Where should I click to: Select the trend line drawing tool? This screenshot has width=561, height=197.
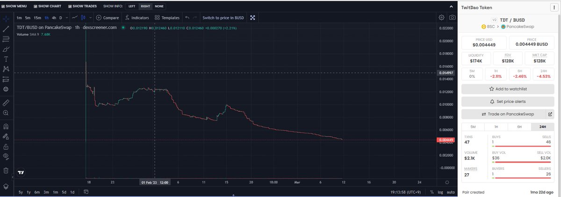click(x=6, y=29)
